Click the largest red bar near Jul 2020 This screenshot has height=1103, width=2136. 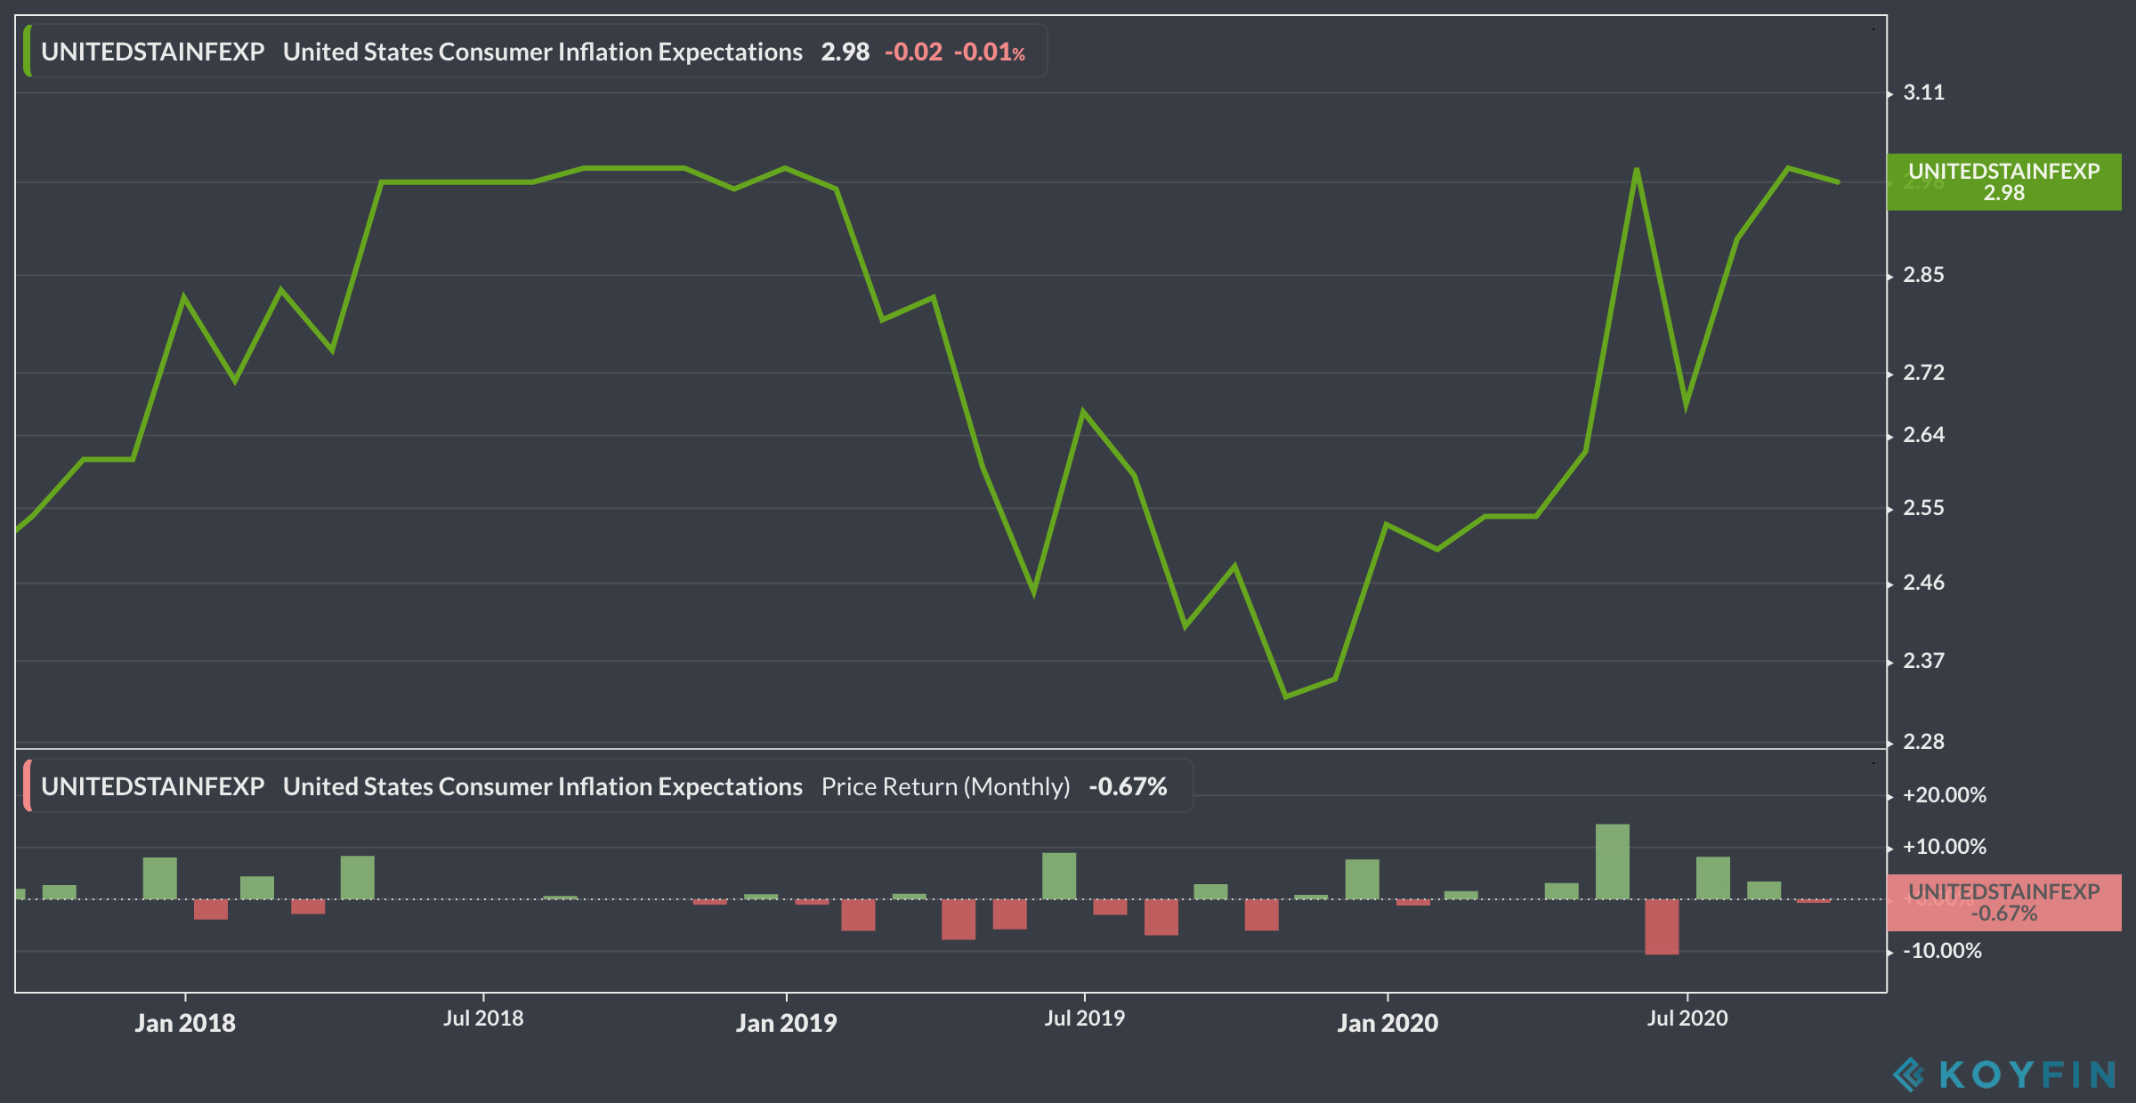tap(1662, 927)
